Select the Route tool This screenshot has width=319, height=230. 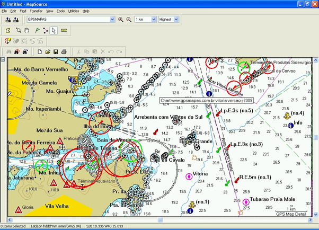[45, 30]
